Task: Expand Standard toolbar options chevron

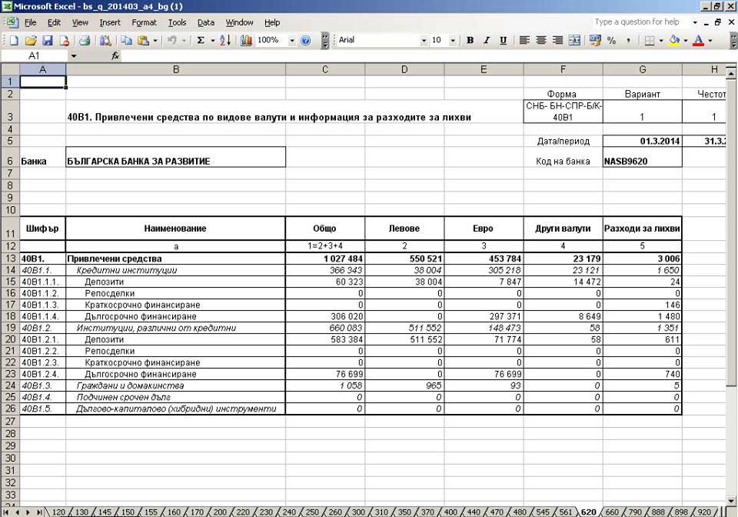Action: [325, 41]
